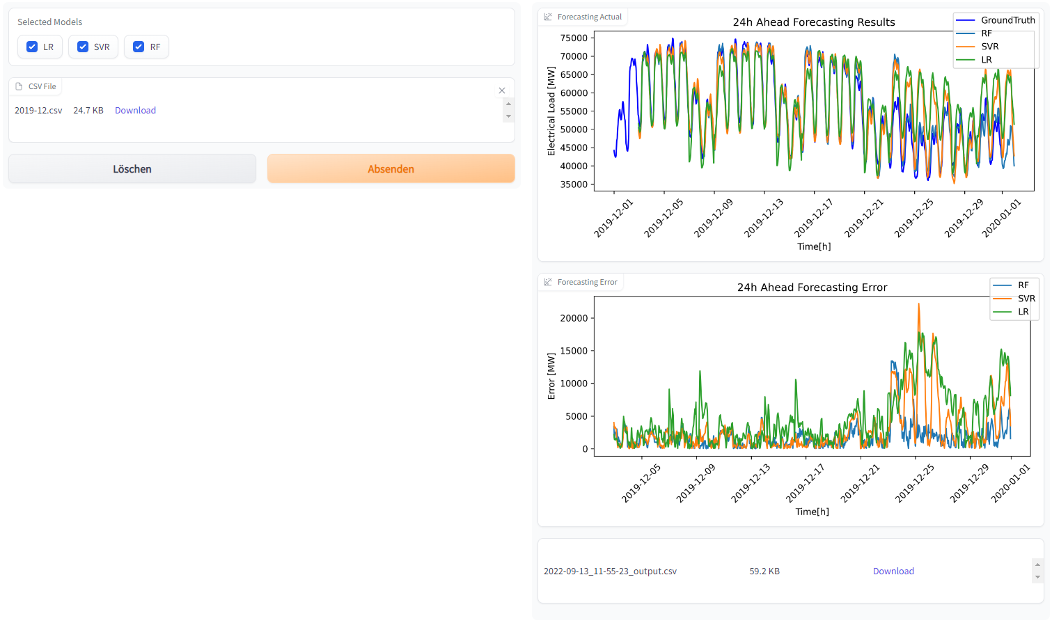The image size is (1052, 623).
Task: Download the 2022-09-13 output CSV file
Action: [893, 571]
